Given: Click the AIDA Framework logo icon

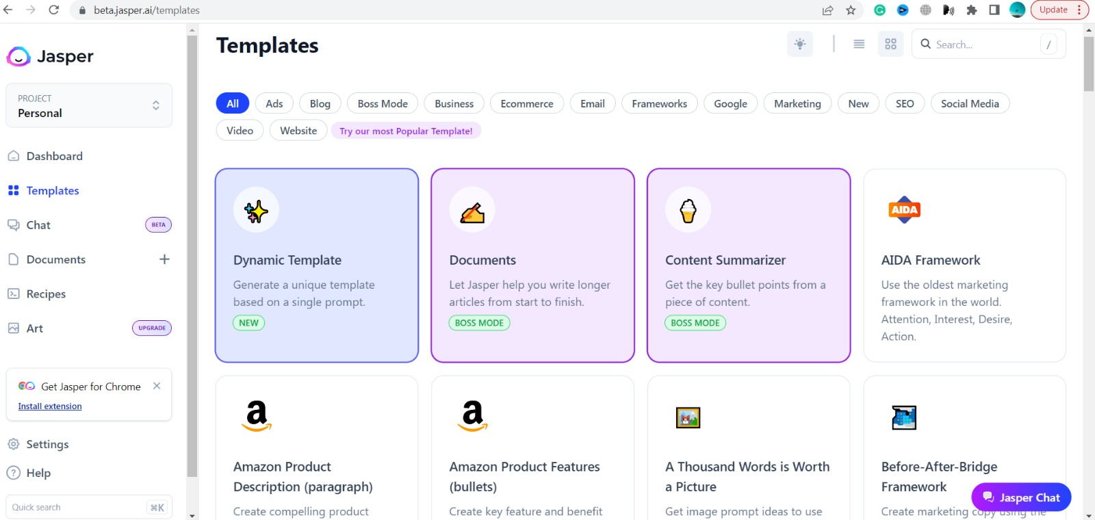Looking at the screenshot, I should pyautogui.click(x=904, y=210).
